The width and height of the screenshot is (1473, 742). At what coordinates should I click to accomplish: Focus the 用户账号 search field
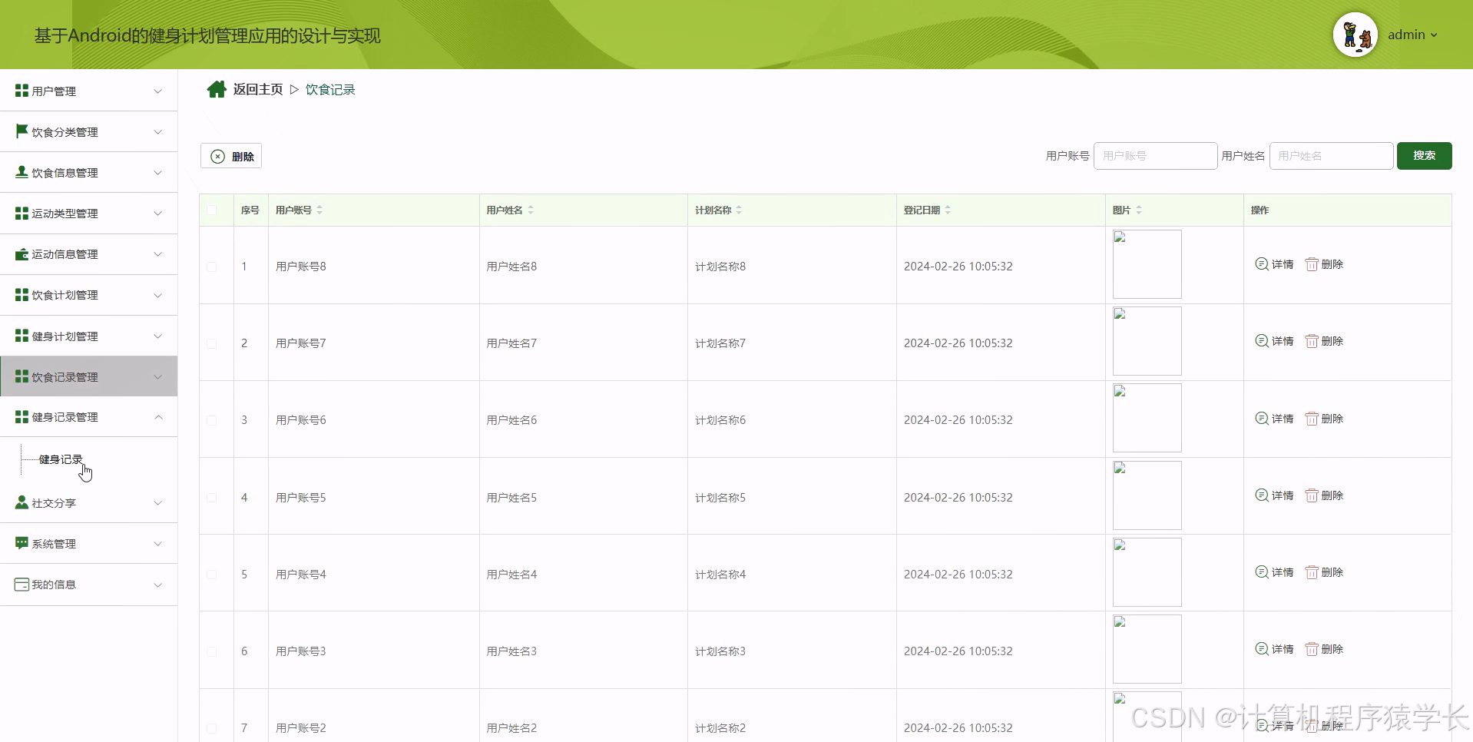coord(1155,155)
